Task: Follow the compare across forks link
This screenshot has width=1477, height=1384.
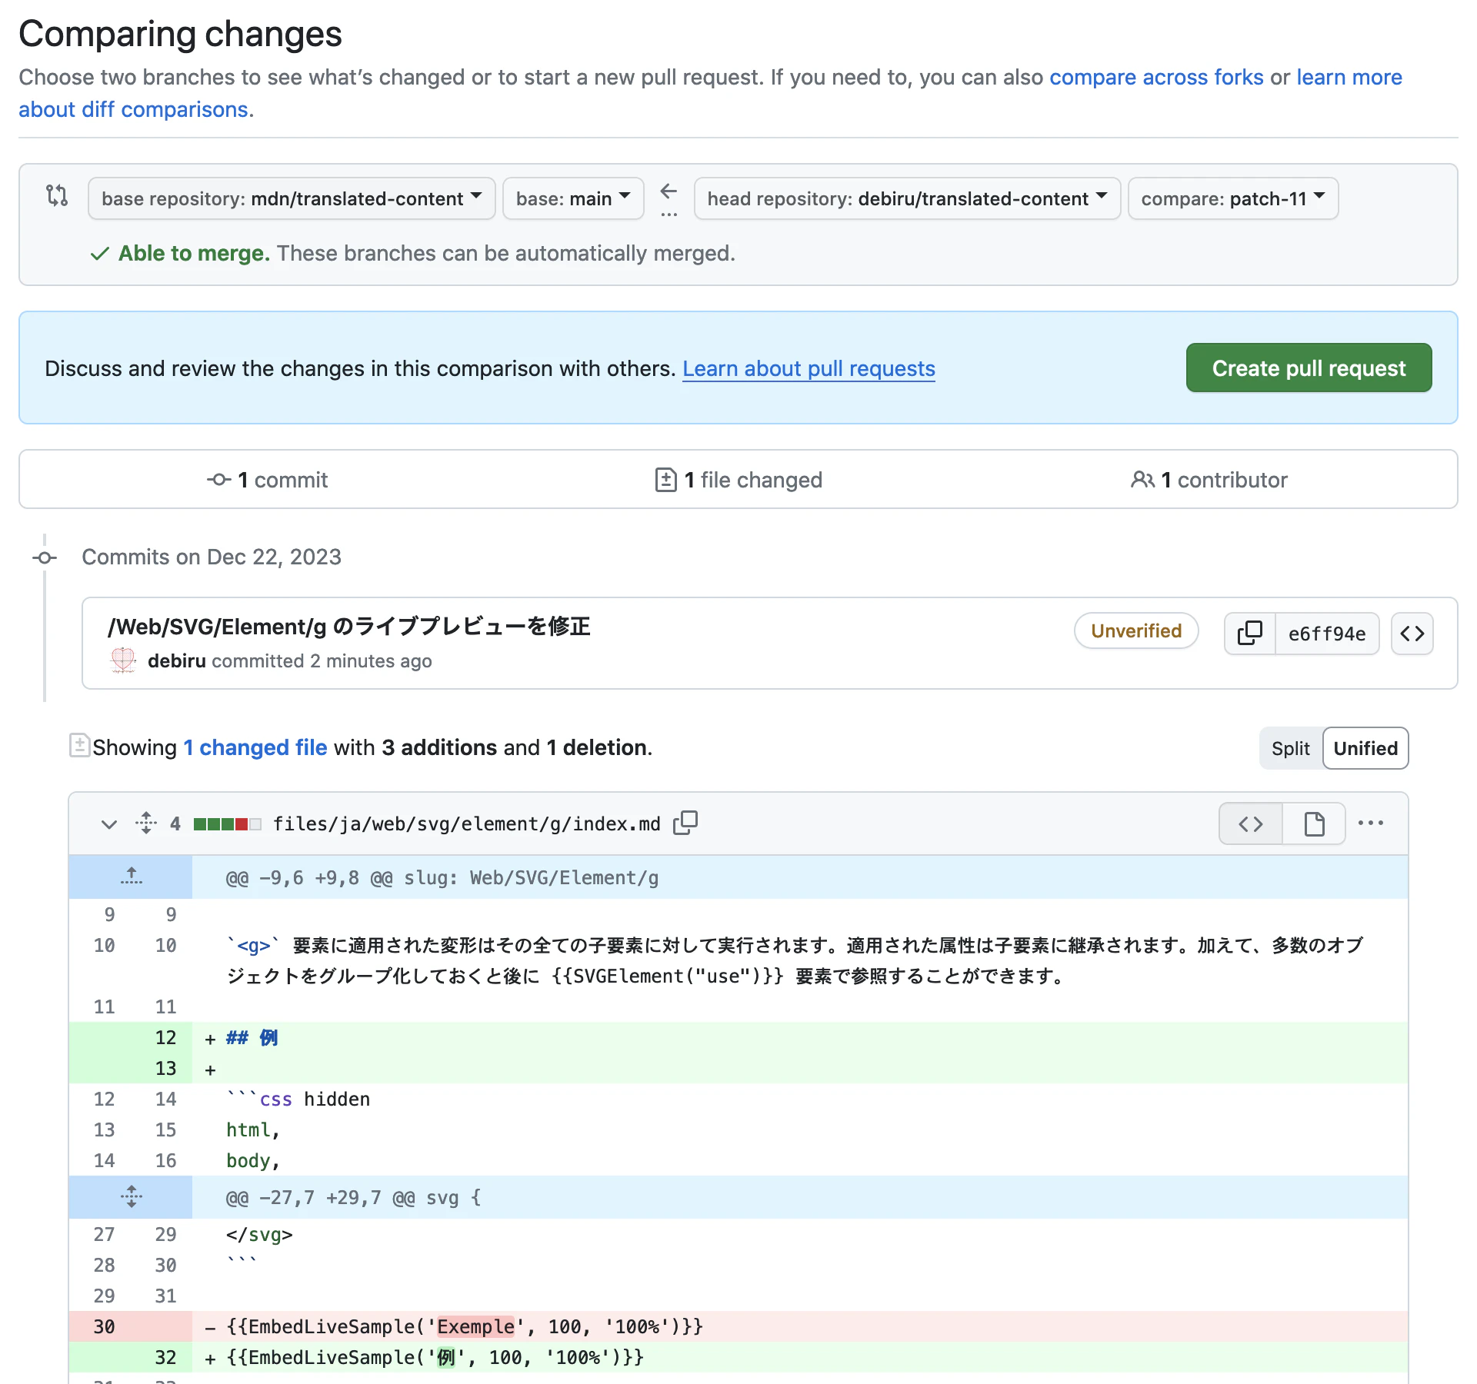Action: 1156,77
